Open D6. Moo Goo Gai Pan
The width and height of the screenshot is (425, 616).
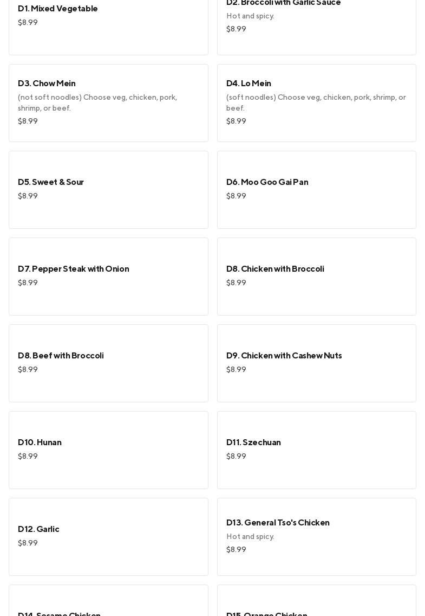click(316, 189)
